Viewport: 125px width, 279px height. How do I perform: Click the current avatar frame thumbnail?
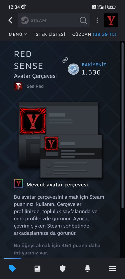point(19,183)
